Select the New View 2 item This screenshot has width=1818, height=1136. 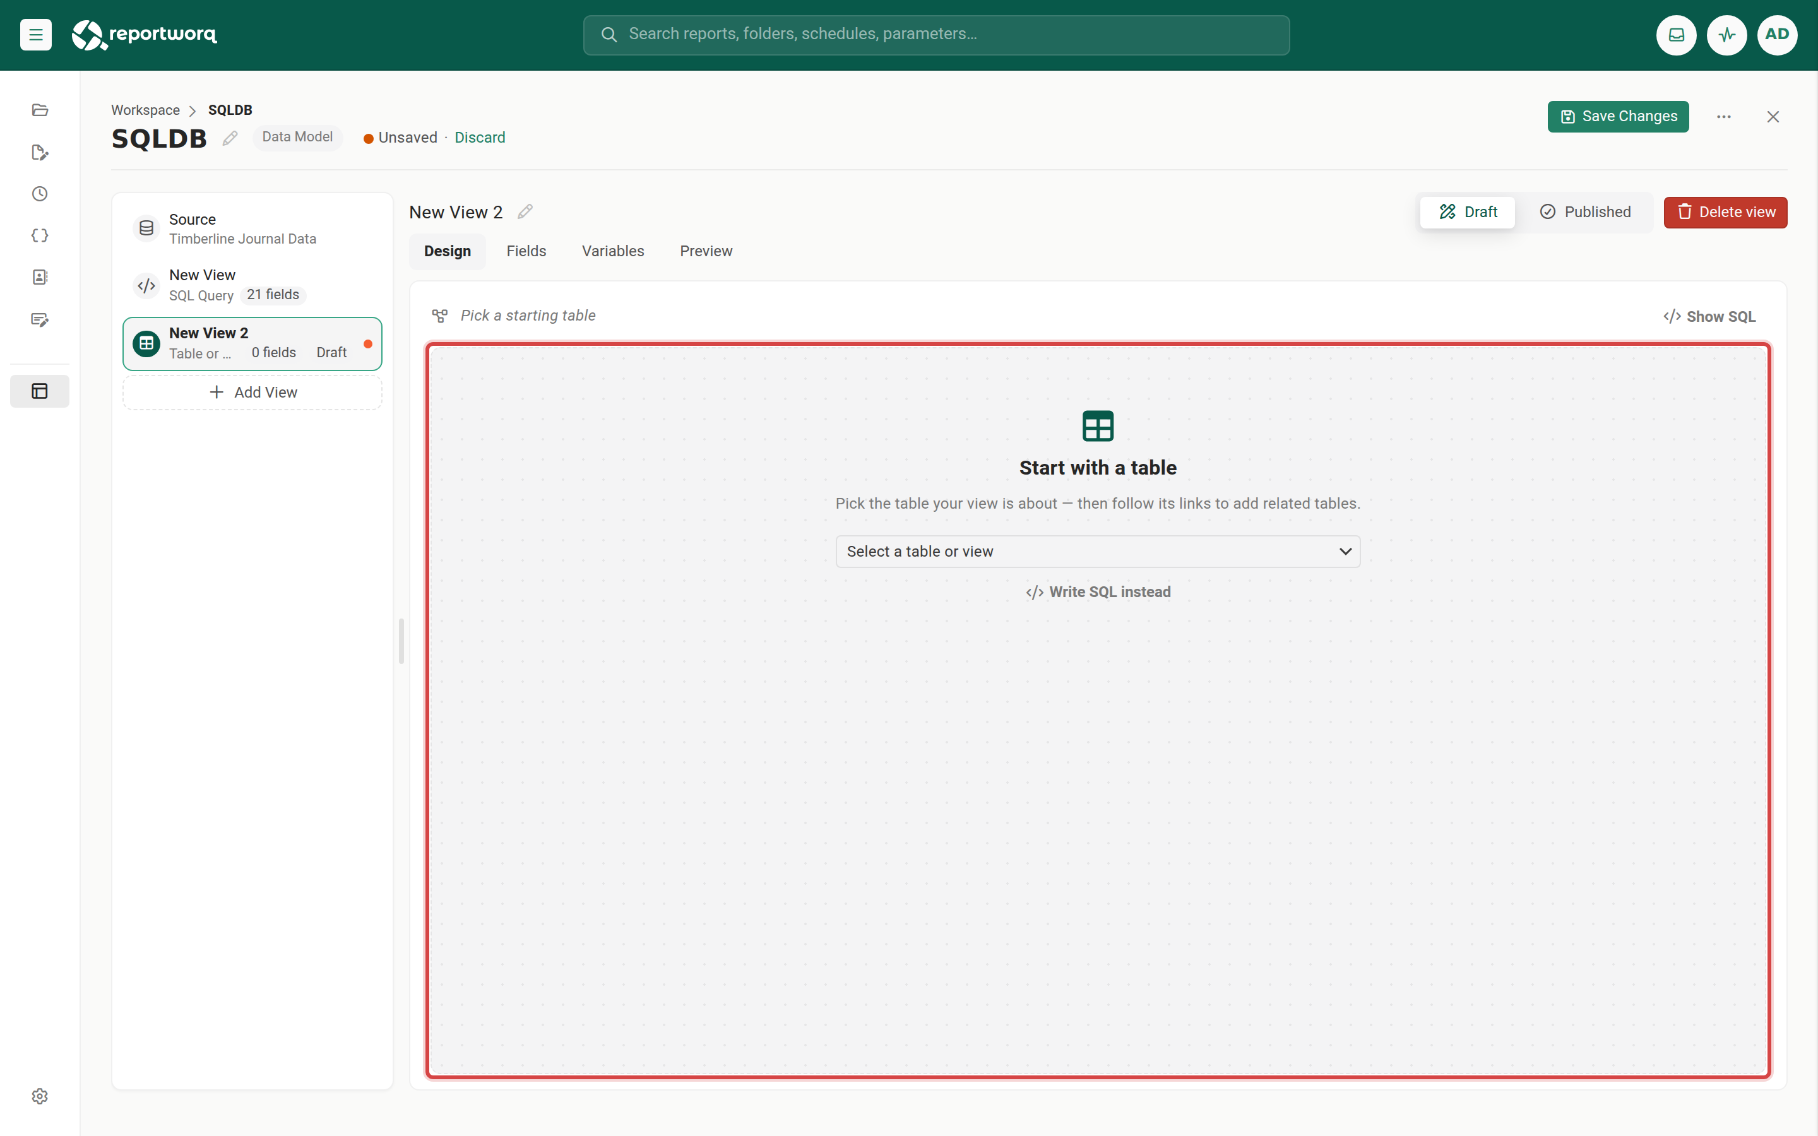(x=252, y=343)
